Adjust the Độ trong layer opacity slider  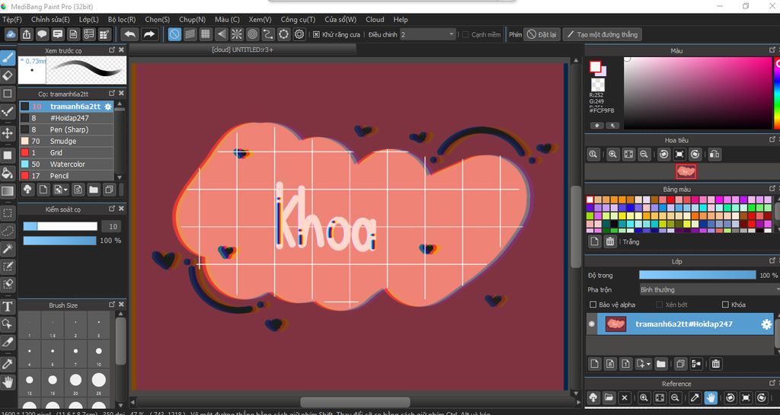(x=697, y=275)
